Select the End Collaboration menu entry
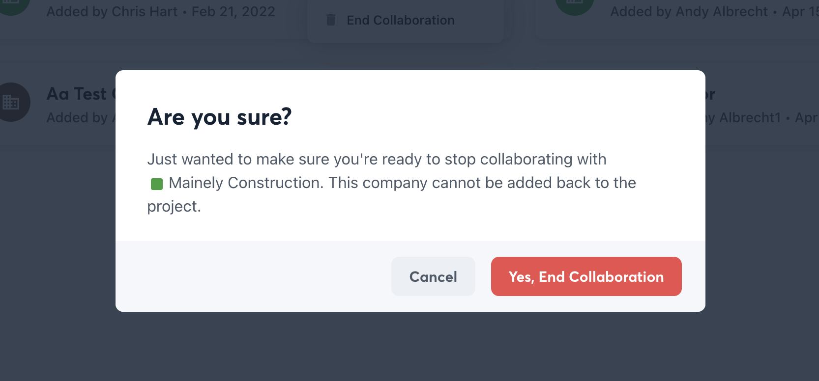Viewport: 819px width, 381px height. (400, 20)
